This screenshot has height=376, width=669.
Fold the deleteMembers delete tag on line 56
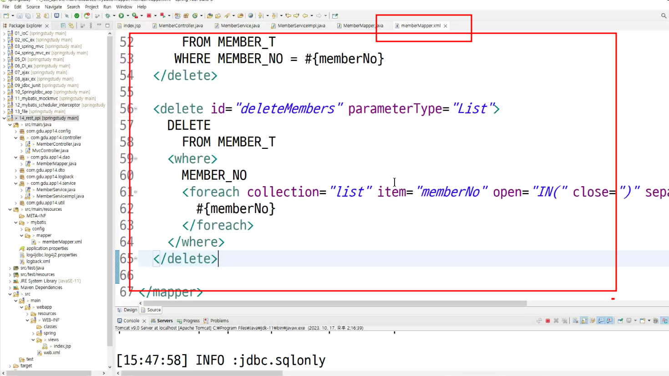(136, 109)
